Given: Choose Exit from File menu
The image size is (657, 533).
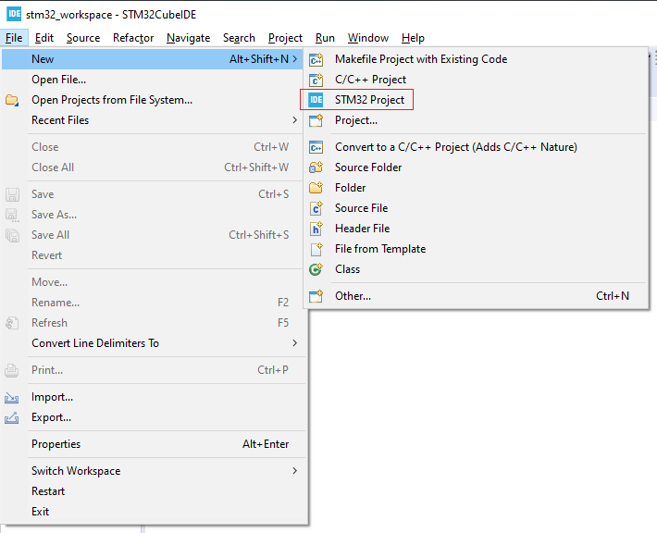Looking at the screenshot, I should 153,512.
